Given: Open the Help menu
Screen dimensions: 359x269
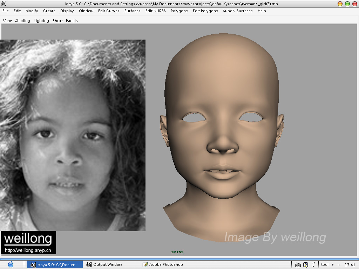Looking at the screenshot, I should pos(262,11).
